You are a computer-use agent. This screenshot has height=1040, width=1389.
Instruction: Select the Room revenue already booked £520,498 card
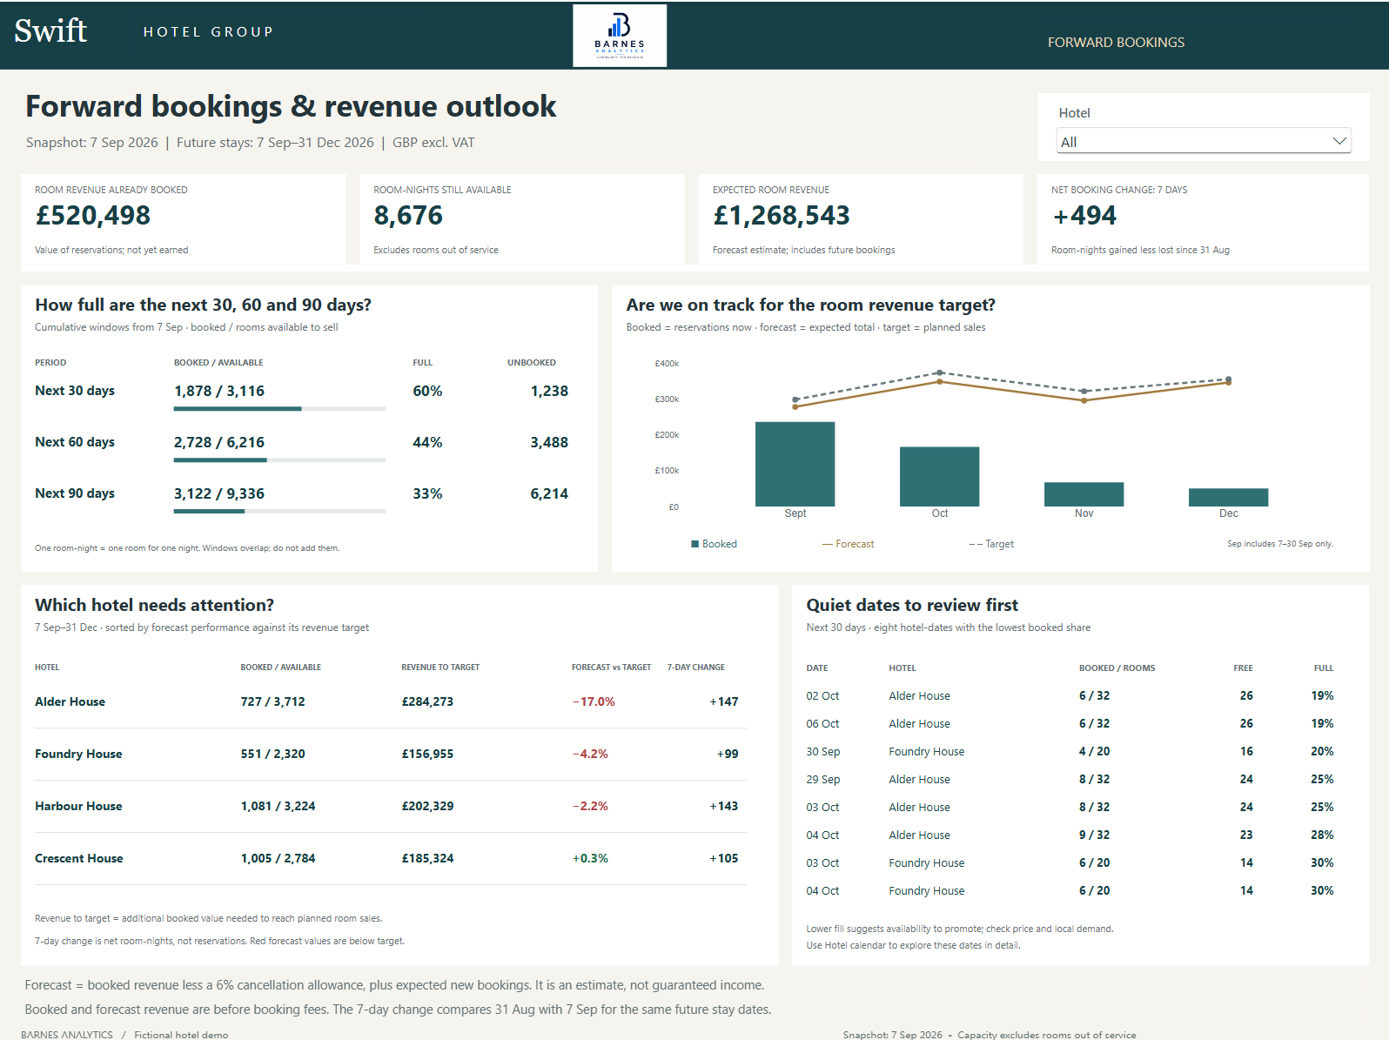click(184, 219)
